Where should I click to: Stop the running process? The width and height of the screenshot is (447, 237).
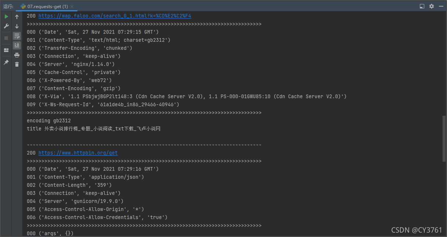coord(6,38)
